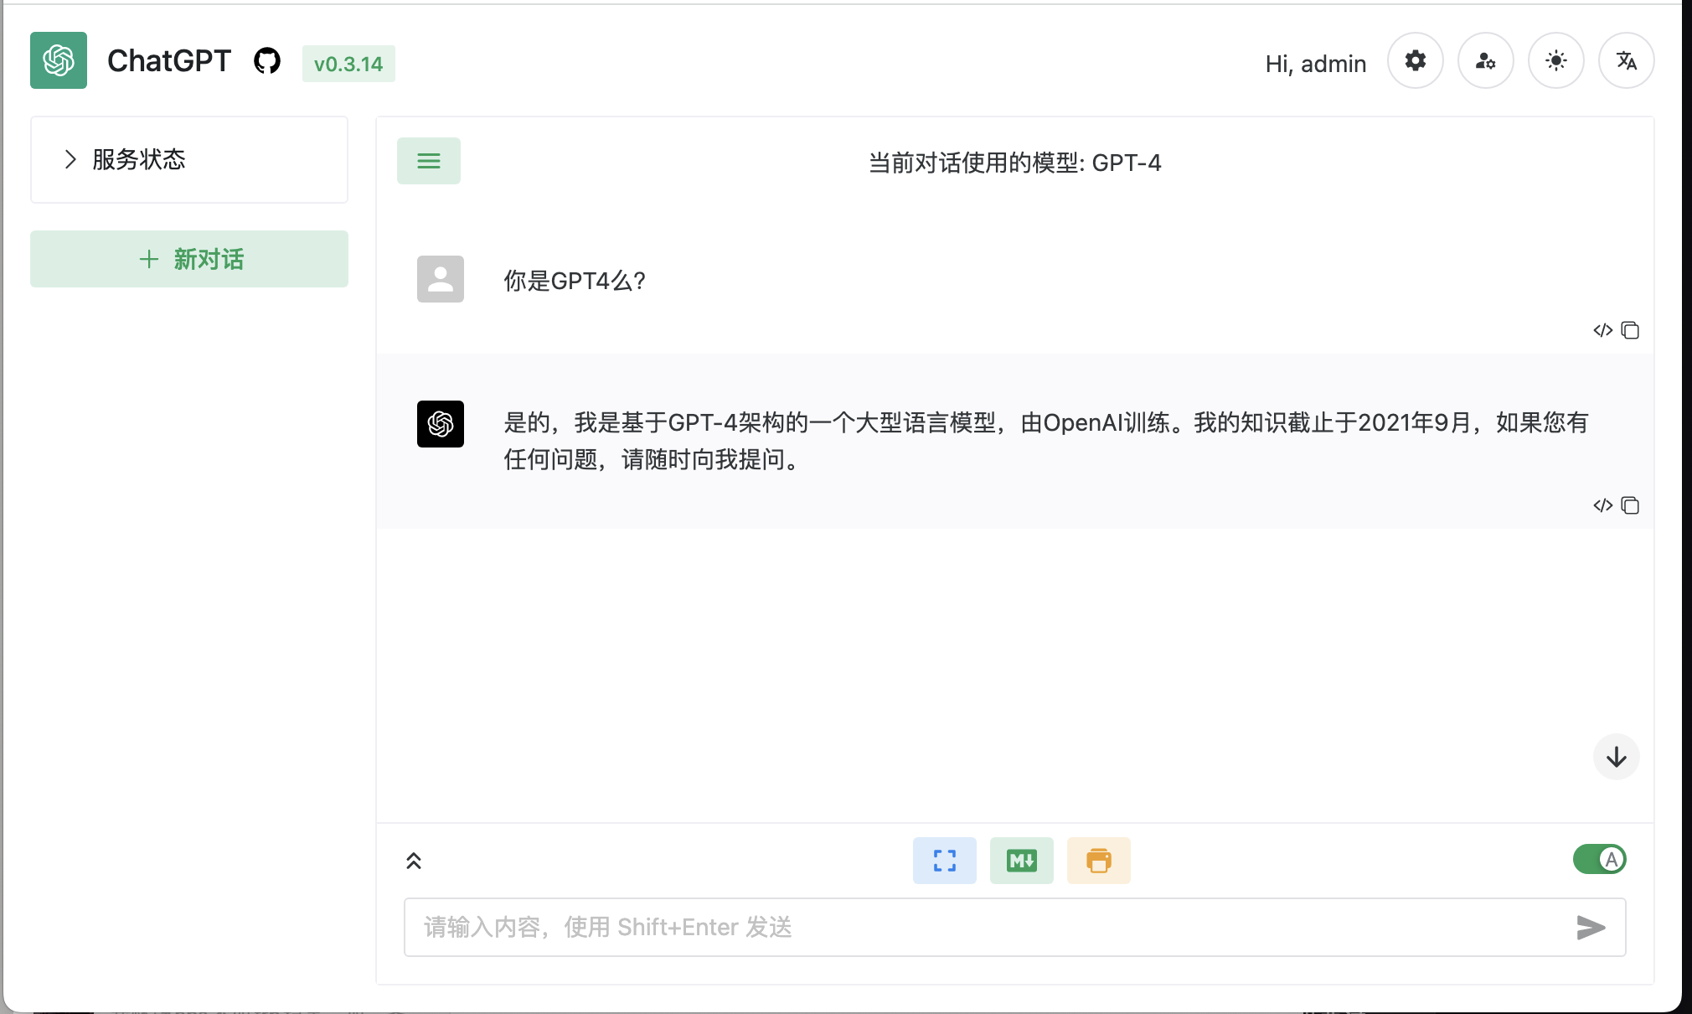Change language with the translate icon

1626,61
